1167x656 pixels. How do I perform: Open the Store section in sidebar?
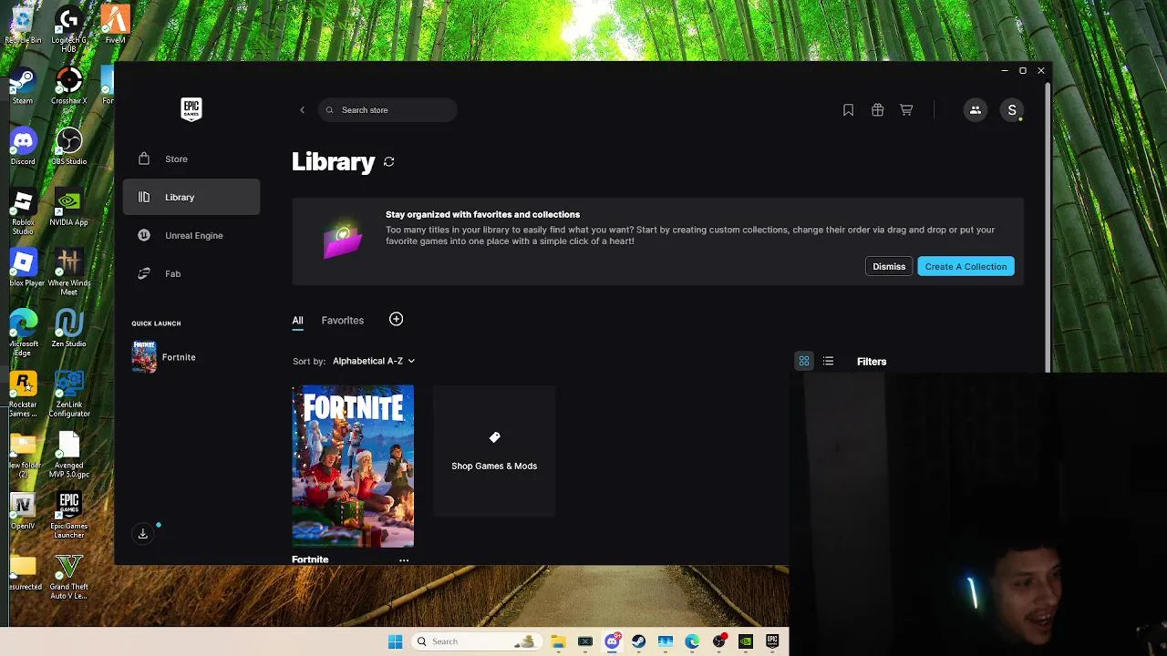pyautogui.click(x=191, y=159)
